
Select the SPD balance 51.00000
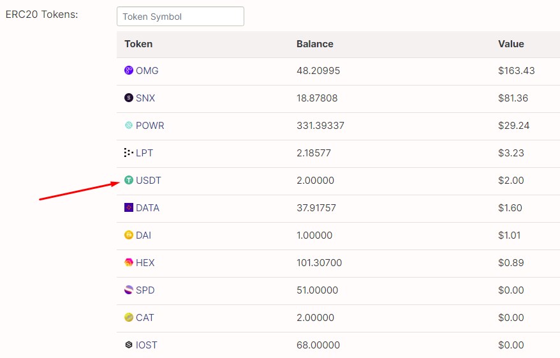pos(317,290)
